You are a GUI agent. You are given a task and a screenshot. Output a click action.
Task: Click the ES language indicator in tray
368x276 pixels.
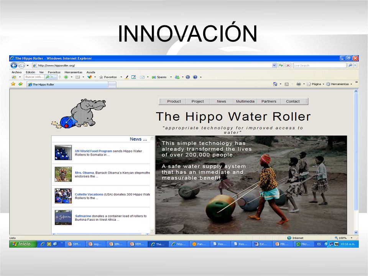(319, 244)
